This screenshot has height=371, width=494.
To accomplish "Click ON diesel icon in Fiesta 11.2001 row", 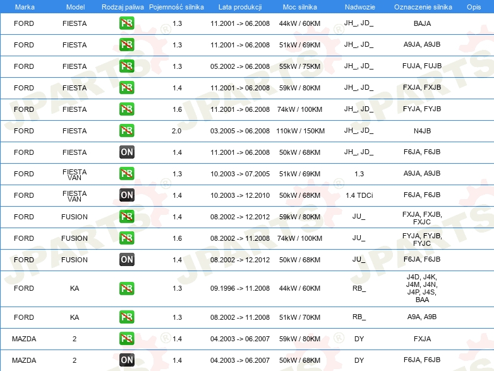I will click(126, 152).
